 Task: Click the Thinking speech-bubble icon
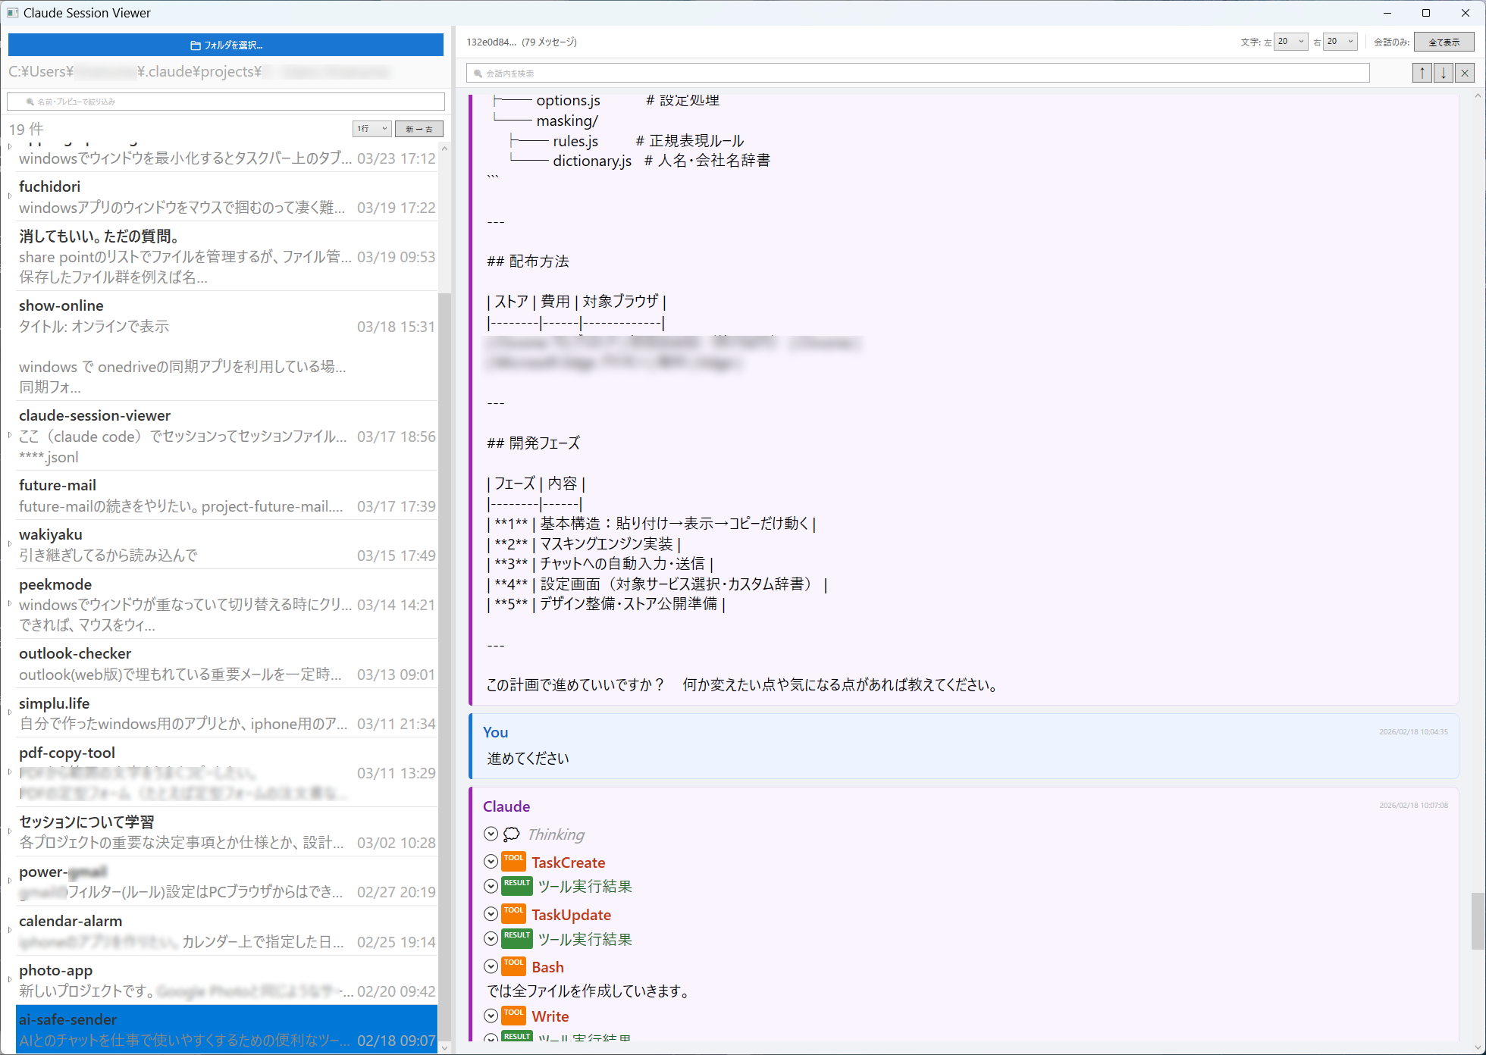tap(513, 834)
